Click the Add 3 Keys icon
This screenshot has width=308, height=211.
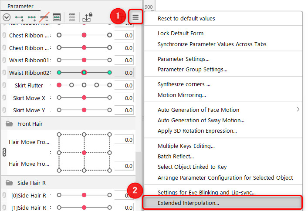click(x=32, y=18)
